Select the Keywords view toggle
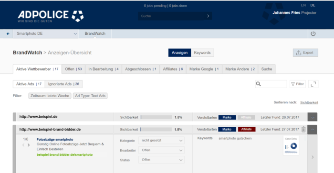 point(202,52)
